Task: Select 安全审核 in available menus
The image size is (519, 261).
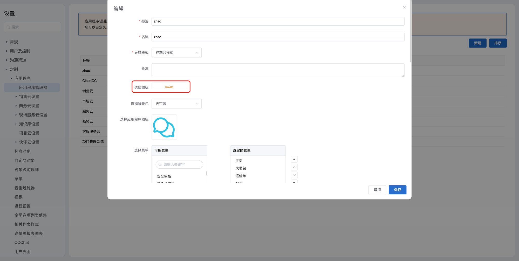Action: [x=164, y=176]
